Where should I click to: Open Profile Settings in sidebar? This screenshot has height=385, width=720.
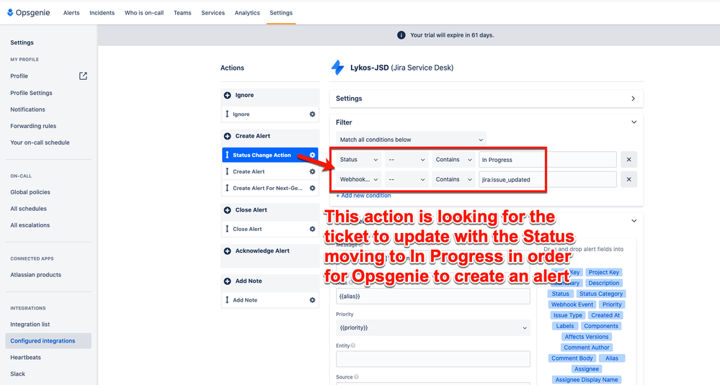click(x=31, y=93)
